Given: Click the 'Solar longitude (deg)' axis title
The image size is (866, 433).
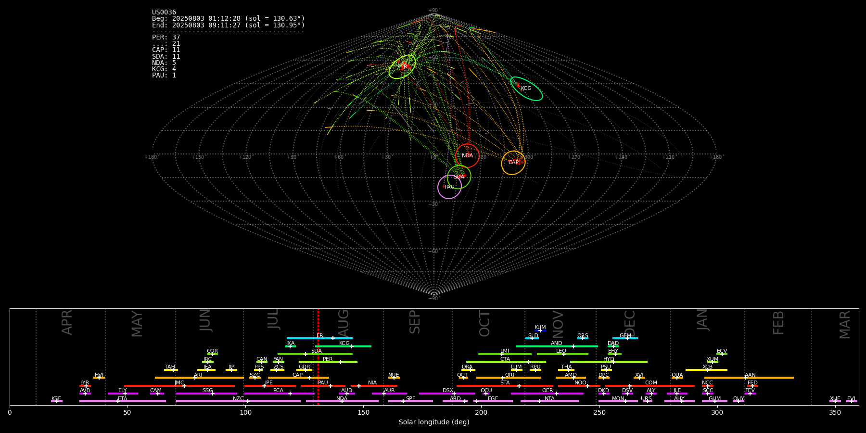Looking at the screenshot, I should pos(434,422).
